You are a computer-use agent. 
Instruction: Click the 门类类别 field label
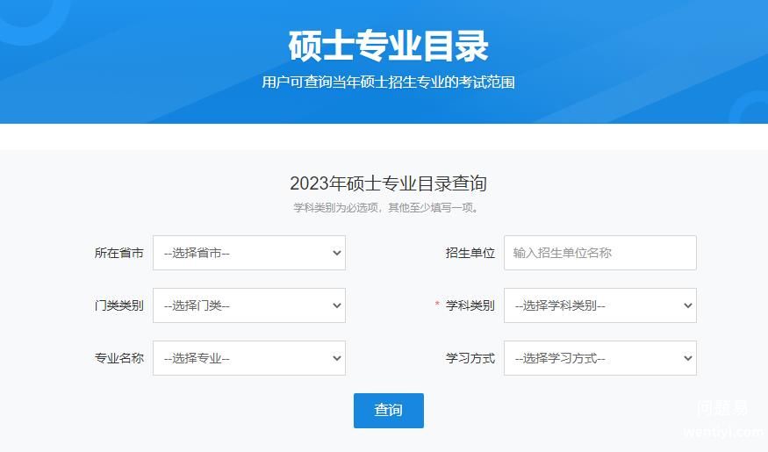(119, 305)
